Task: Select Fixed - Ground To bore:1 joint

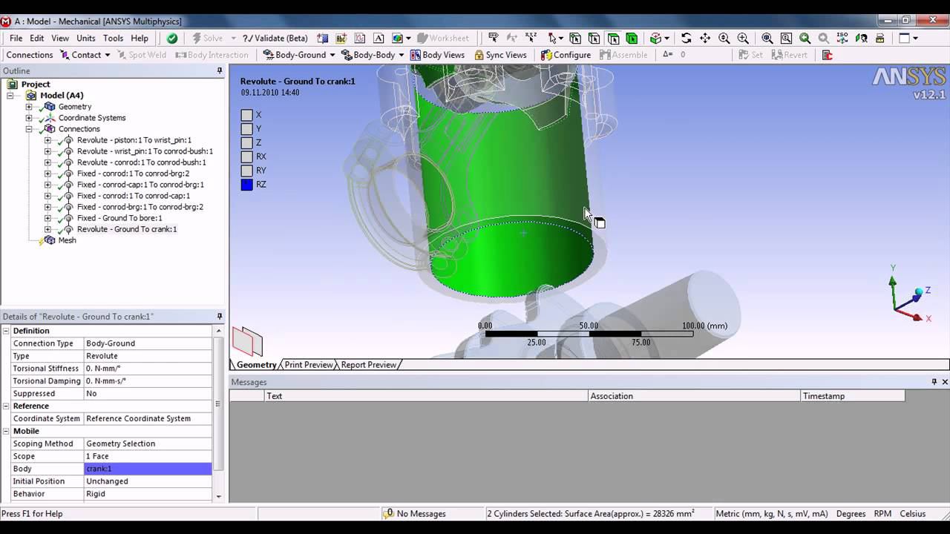Action: click(119, 218)
